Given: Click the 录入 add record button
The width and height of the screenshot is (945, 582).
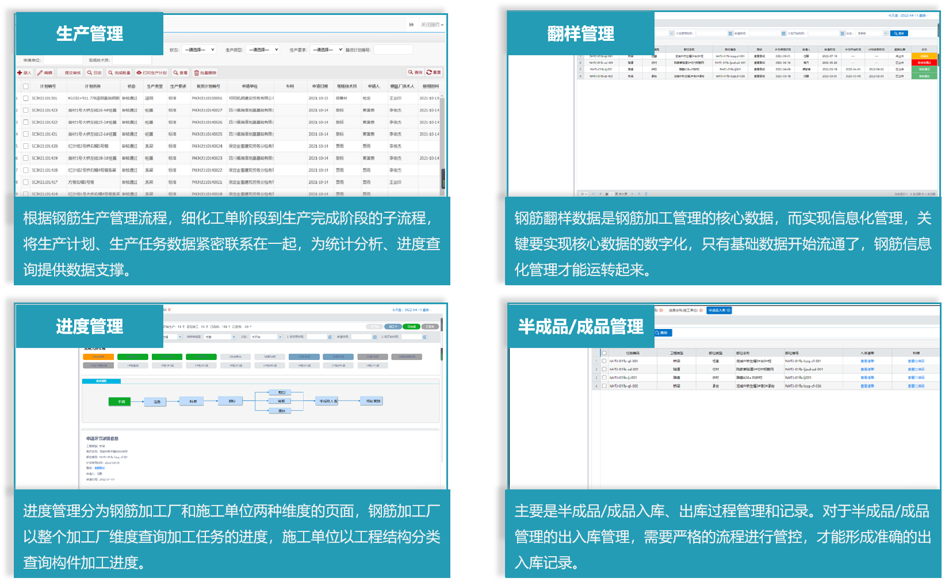Looking at the screenshot, I should (24, 73).
